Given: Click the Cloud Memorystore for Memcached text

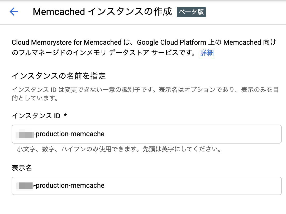Looking at the screenshot, I should point(66,42).
